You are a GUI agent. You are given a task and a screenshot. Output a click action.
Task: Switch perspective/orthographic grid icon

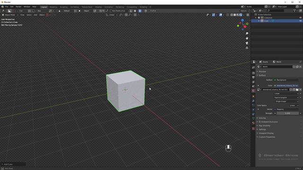(x=247, y=48)
